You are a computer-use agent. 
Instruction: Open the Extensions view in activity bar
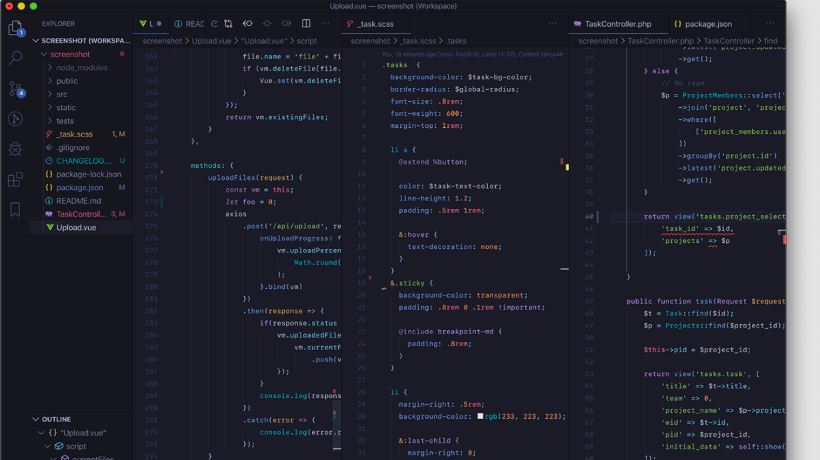tap(15, 179)
